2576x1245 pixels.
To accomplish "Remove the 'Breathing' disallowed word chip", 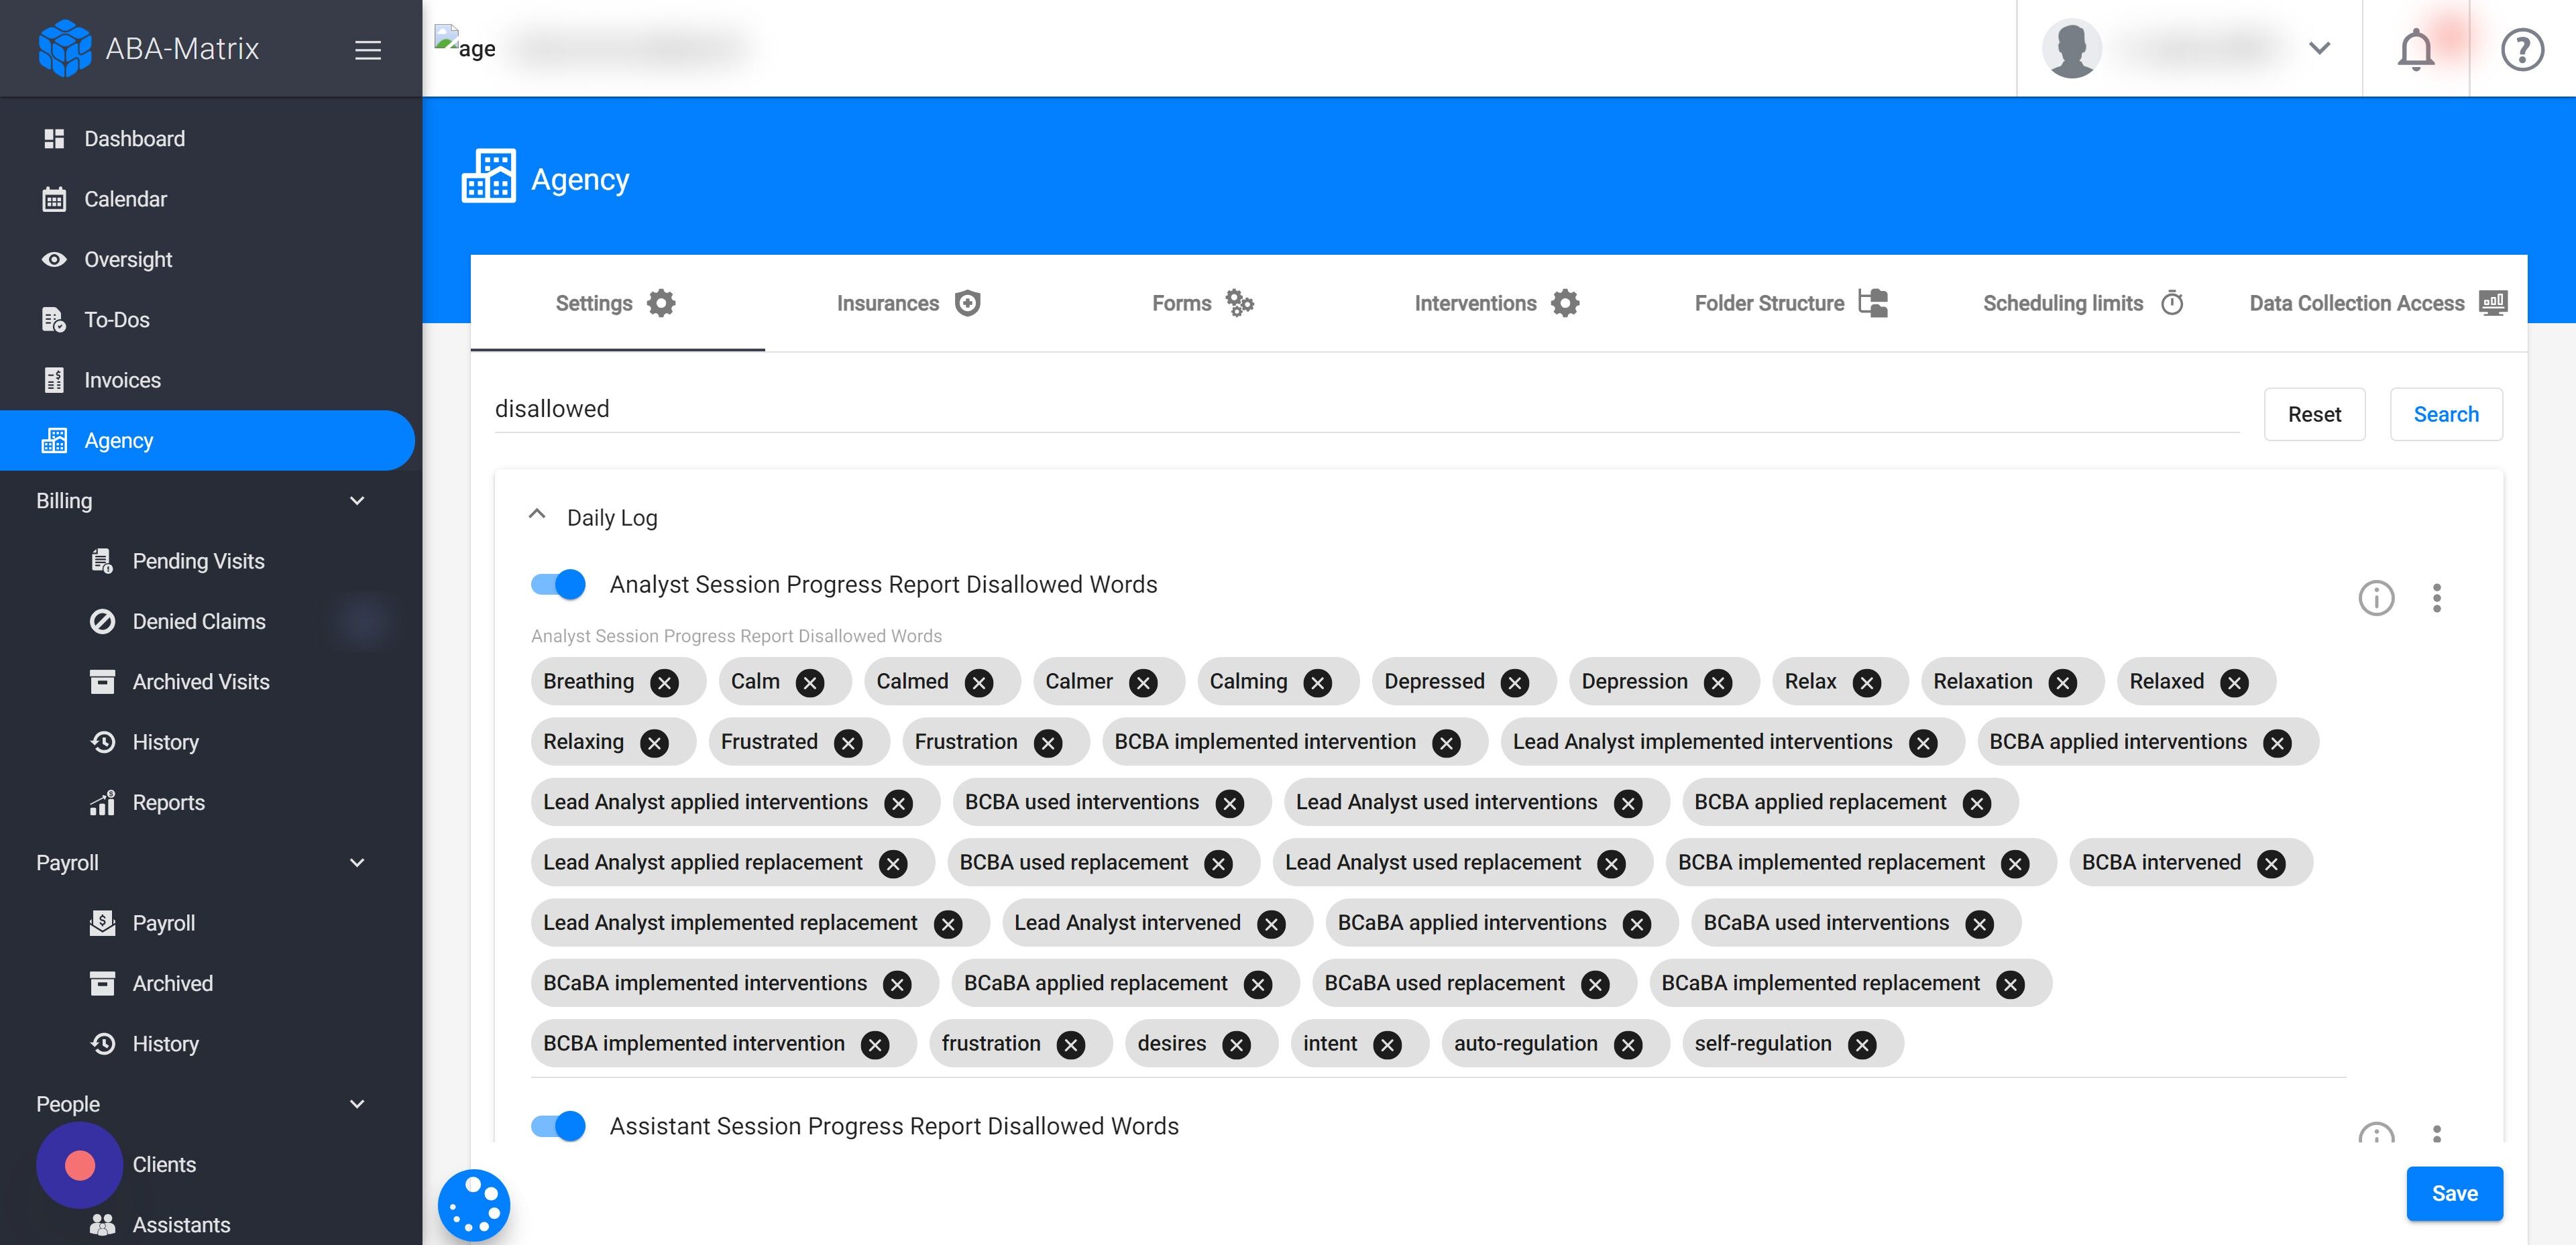I will coord(664,683).
